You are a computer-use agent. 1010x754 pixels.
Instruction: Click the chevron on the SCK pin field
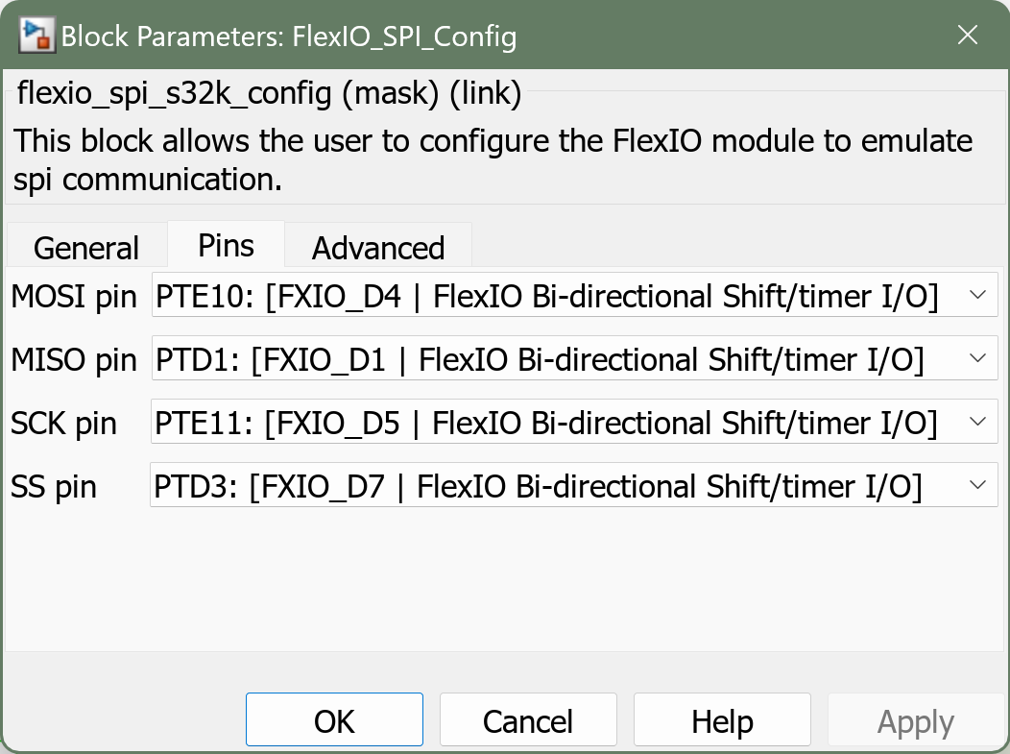click(x=976, y=422)
